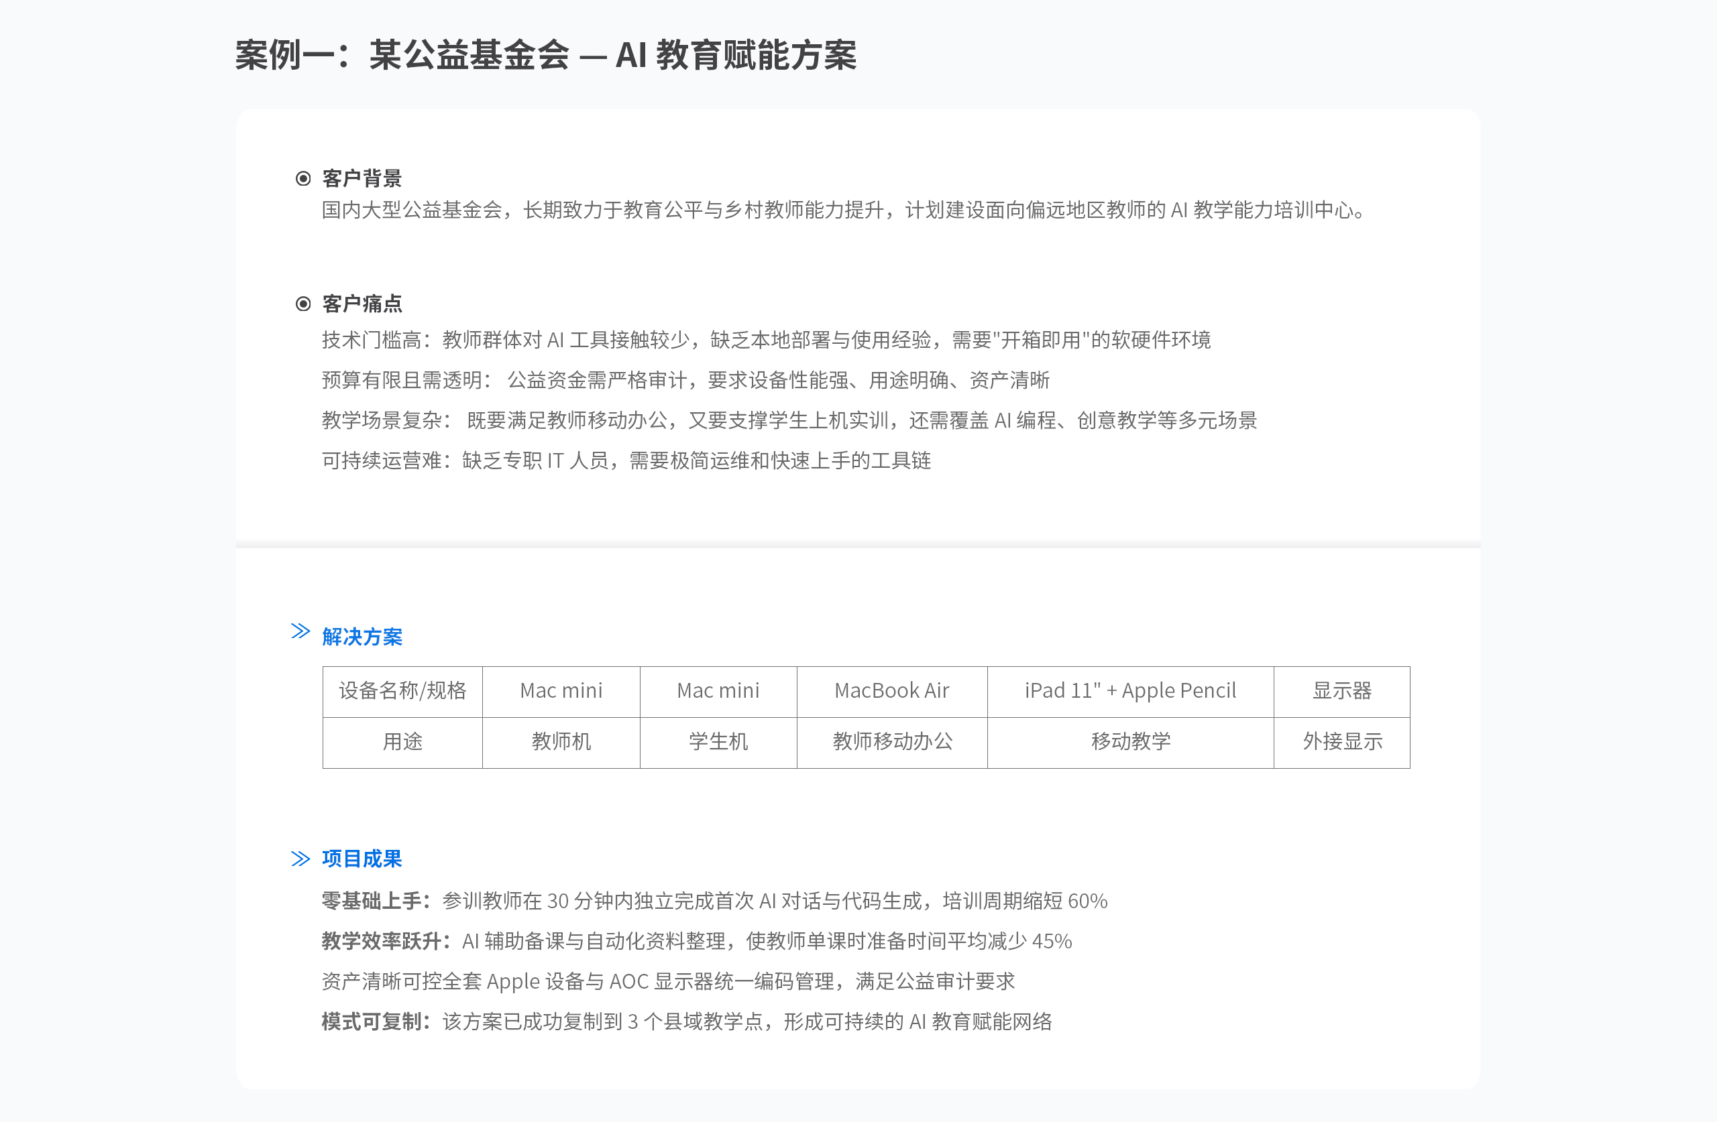Click the result line starting 模式可复制

click(x=687, y=1023)
